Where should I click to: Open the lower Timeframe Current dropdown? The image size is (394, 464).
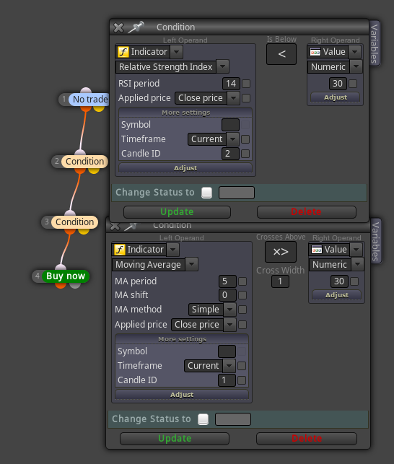click(x=229, y=366)
